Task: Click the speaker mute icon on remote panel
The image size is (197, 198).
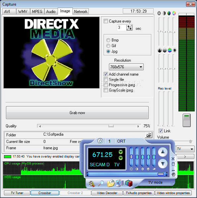Action: point(173,174)
